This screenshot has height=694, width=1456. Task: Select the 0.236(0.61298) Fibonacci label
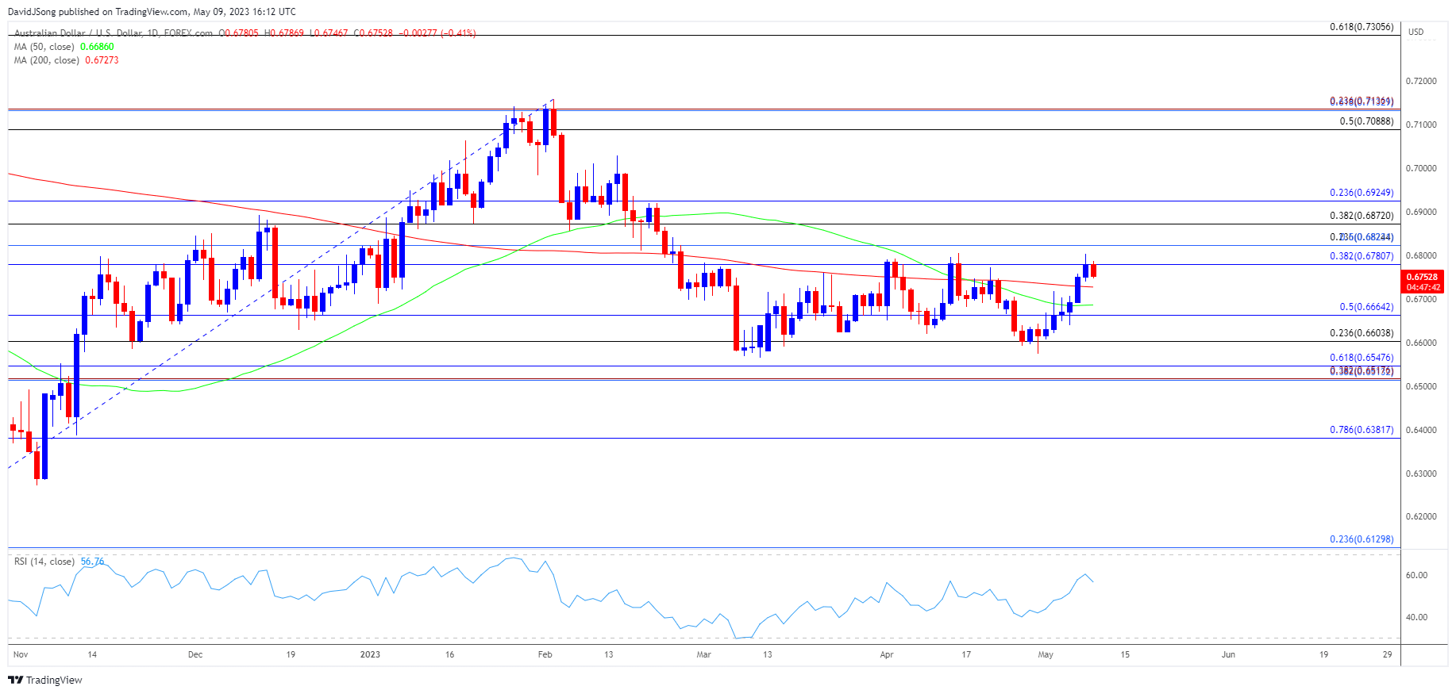(1362, 539)
